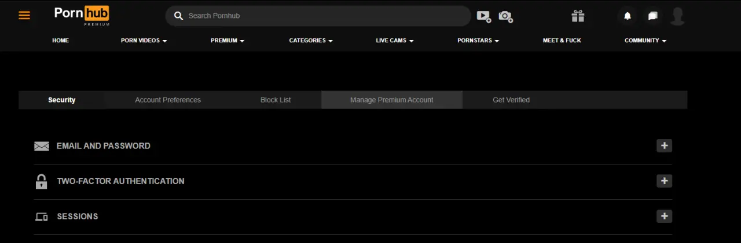The width and height of the screenshot is (741, 243).
Task: Expand the PORNSTARS dropdown menu
Action: 478,40
